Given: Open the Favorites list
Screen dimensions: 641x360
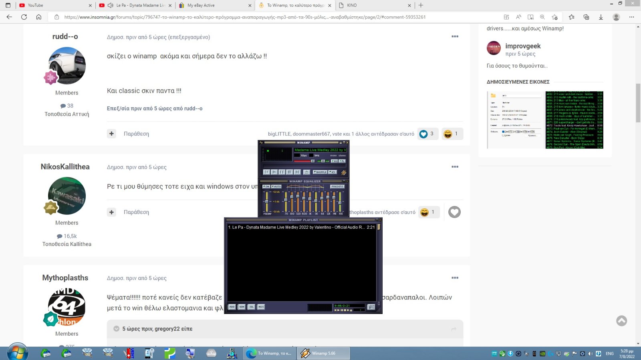Looking at the screenshot, I should (x=571, y=17).
